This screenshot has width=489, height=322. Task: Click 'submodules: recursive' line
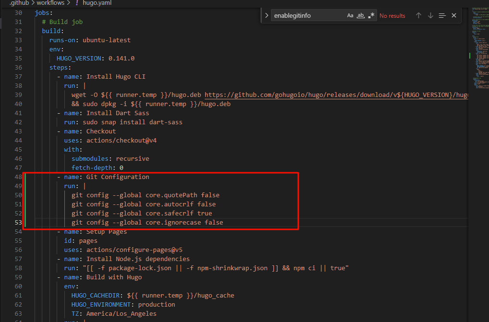tap(110, 158)
